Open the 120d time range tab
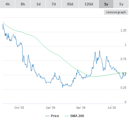Screen dimensions: 129x123 pos(89,4)
